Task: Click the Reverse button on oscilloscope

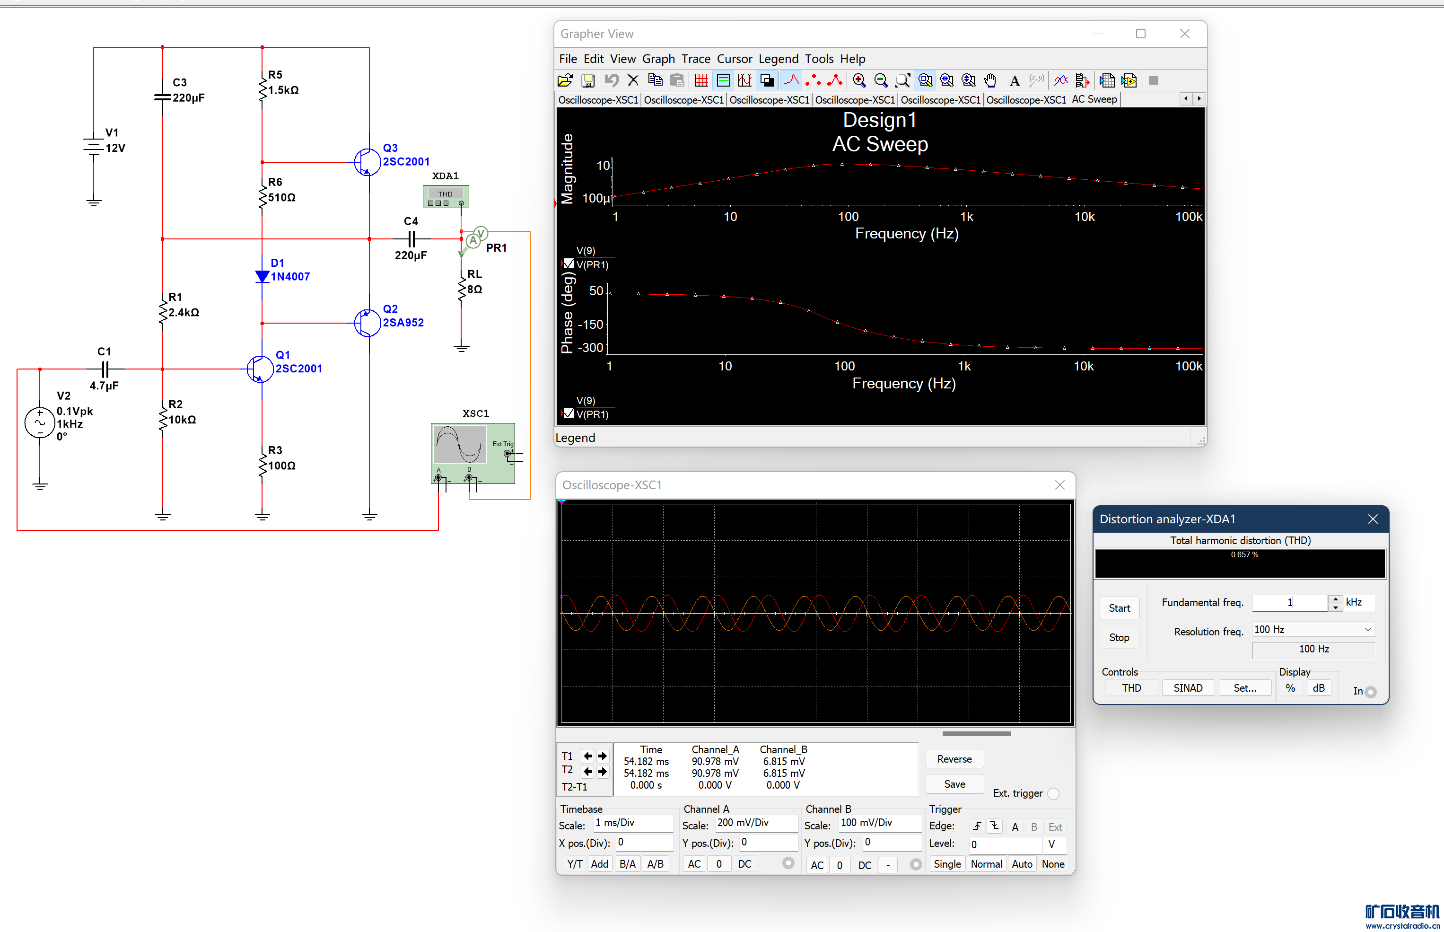Action: tap(954, 759)
